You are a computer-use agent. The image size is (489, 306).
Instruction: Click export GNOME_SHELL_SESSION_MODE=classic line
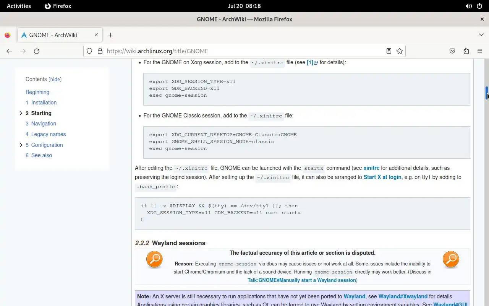click(x=212, y=142)
